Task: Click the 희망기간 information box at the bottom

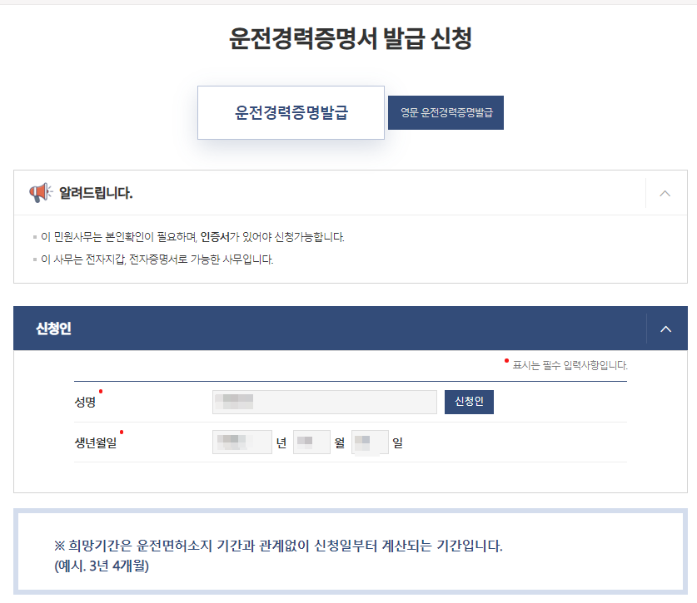Action: tap(348, 554)
